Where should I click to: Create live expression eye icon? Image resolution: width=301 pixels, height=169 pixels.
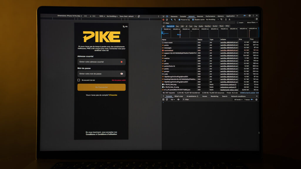(x=178, y=100)
